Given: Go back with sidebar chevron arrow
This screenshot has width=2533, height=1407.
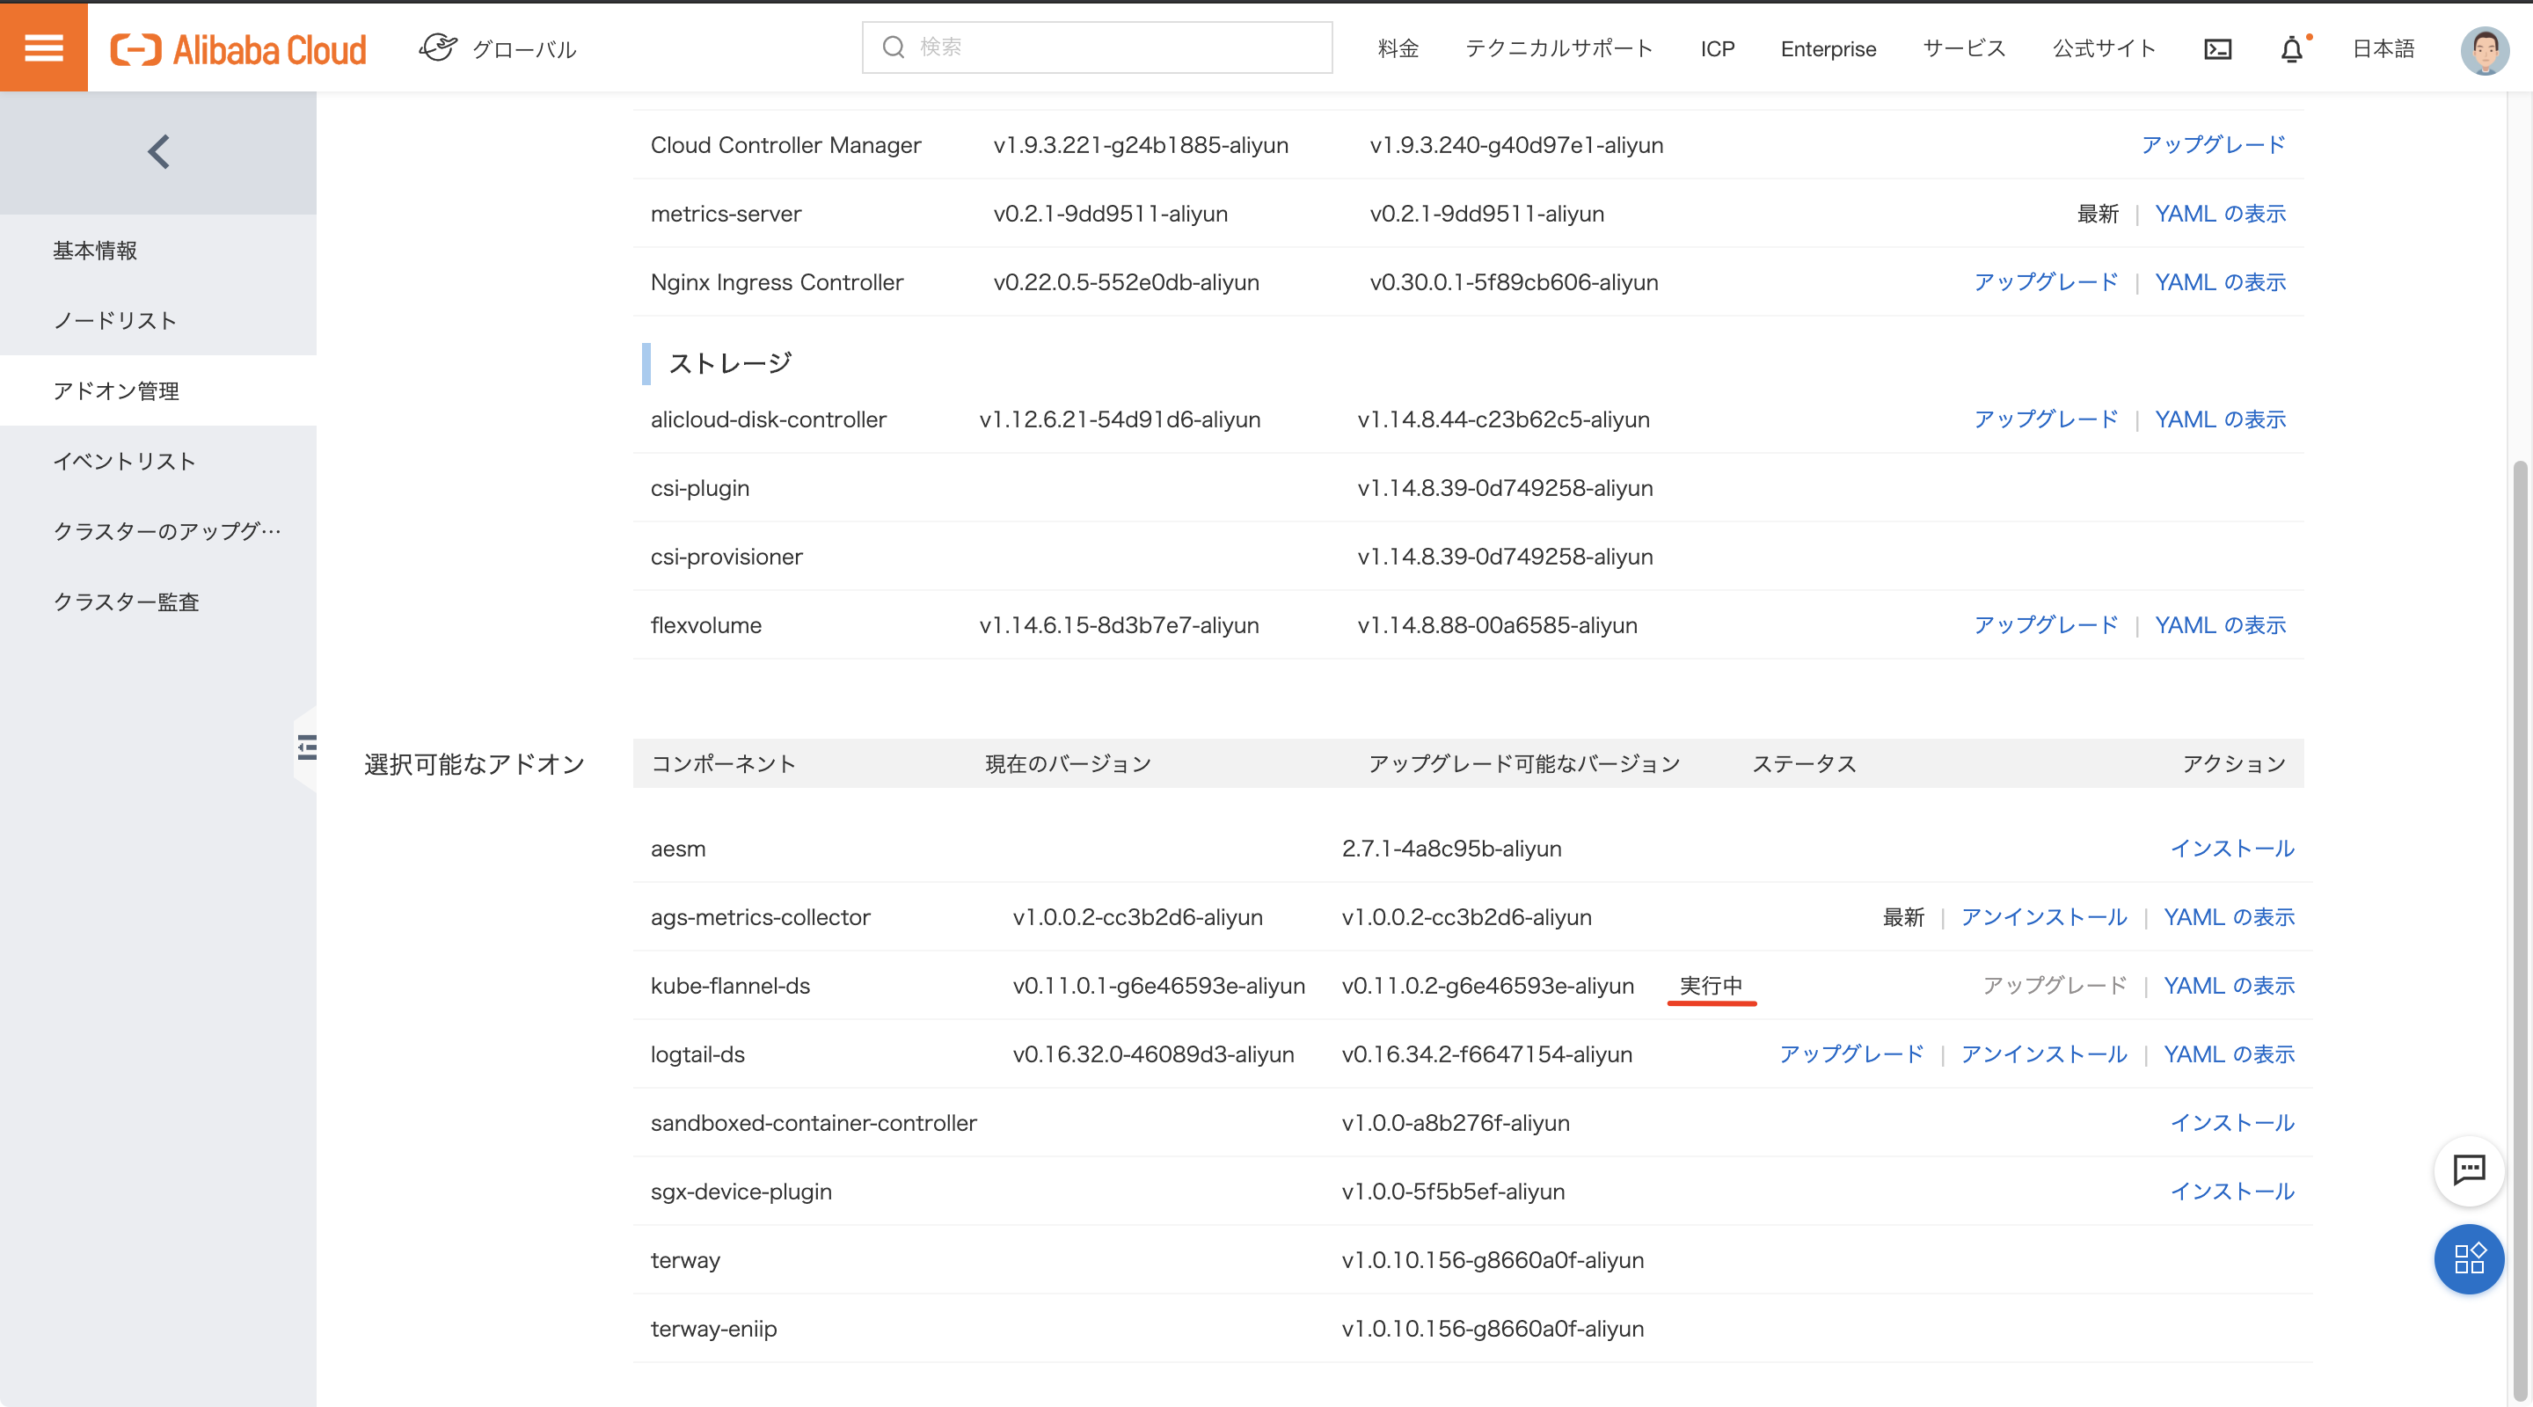Looking at the screenshot, I should pos(158,152).
